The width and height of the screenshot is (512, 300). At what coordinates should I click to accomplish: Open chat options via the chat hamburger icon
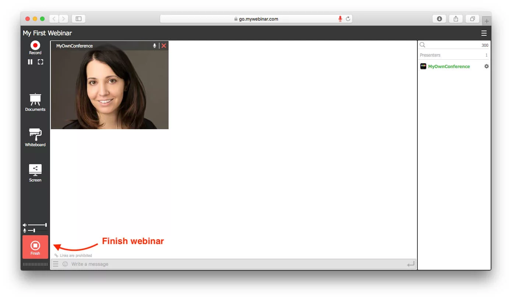[56, 264]
